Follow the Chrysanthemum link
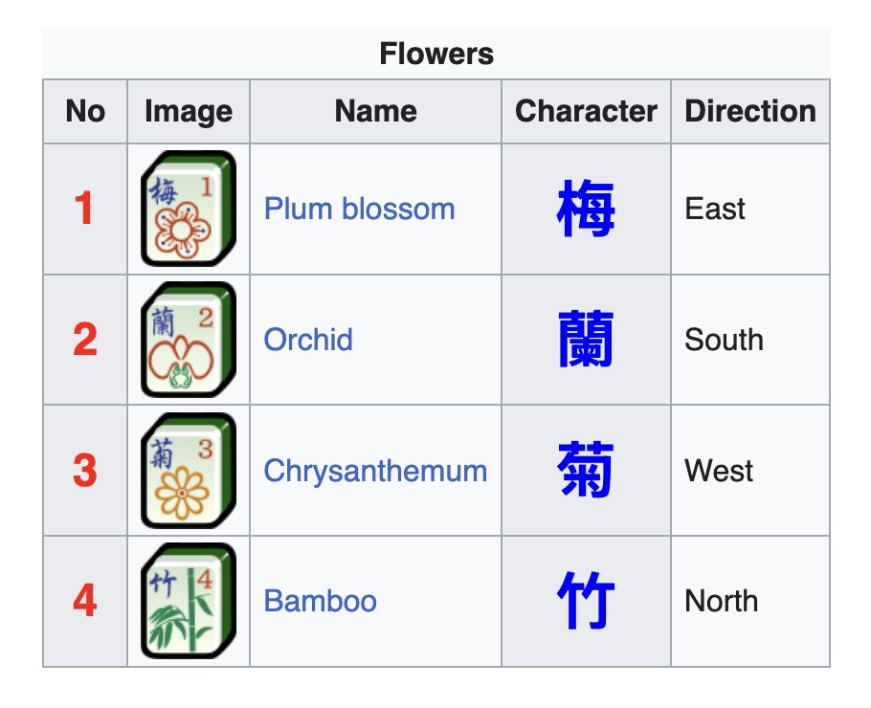 pyautogui.click(x=375, y=471)
